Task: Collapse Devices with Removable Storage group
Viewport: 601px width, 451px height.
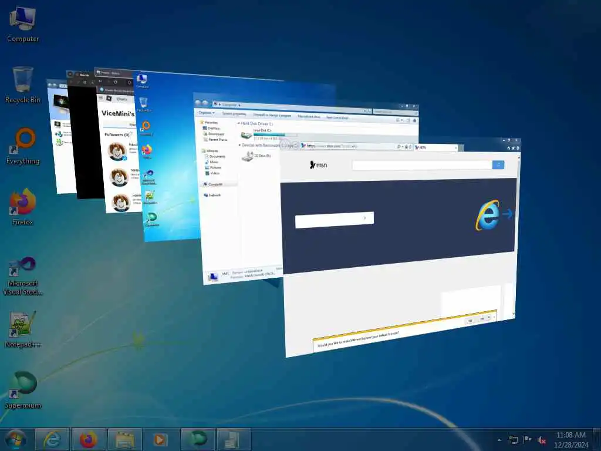Action: click(240, 145)
